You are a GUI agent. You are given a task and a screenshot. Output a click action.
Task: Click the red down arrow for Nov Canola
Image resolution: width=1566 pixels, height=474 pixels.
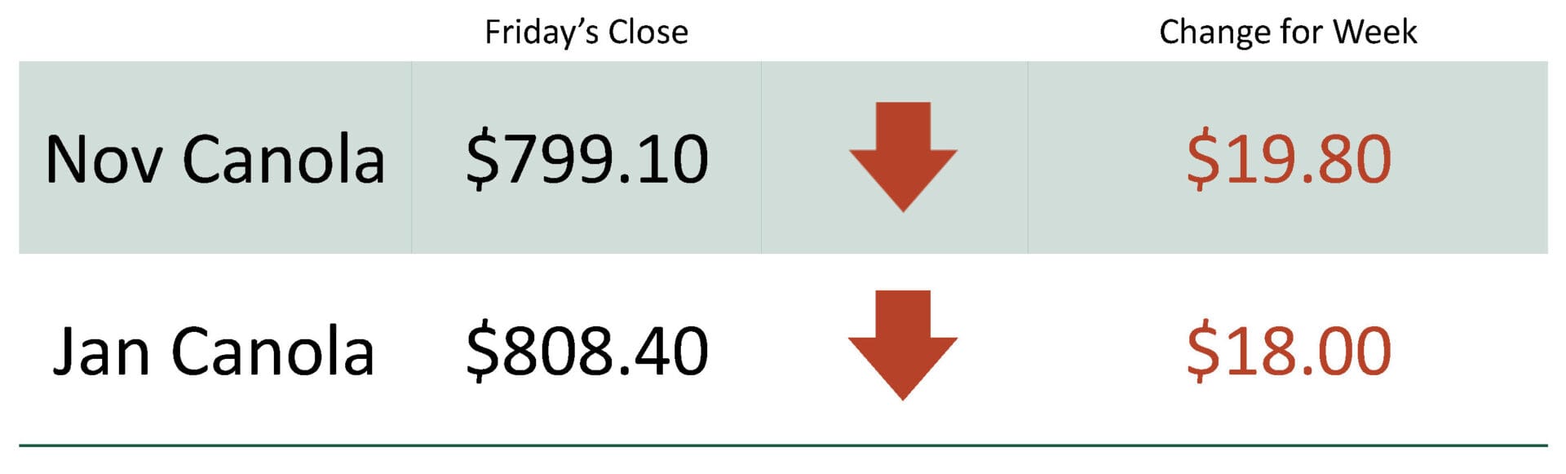903,157
